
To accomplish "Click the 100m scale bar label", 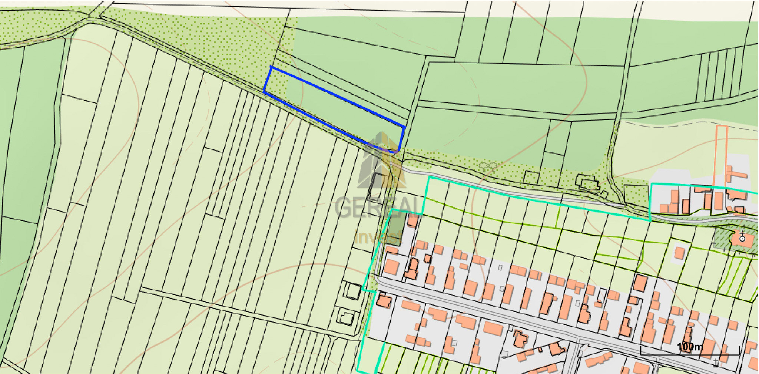I will coord(689,347).
